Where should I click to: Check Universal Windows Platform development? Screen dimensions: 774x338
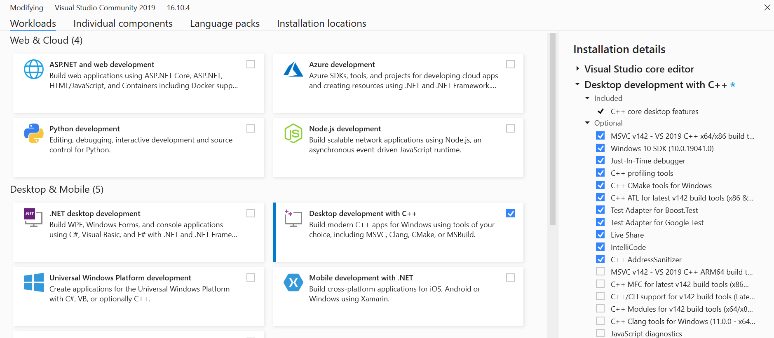251,277
